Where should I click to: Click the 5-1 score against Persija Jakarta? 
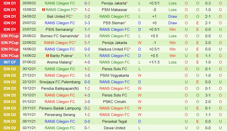87,42
